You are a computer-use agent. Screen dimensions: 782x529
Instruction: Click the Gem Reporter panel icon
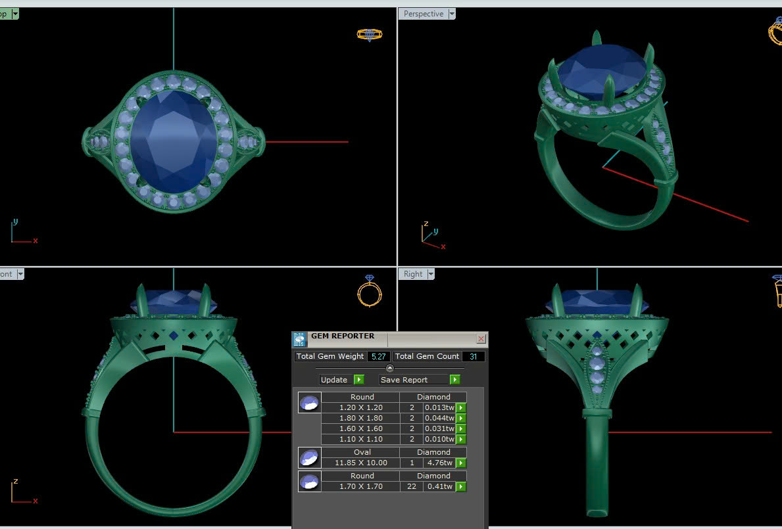point(299,339)
